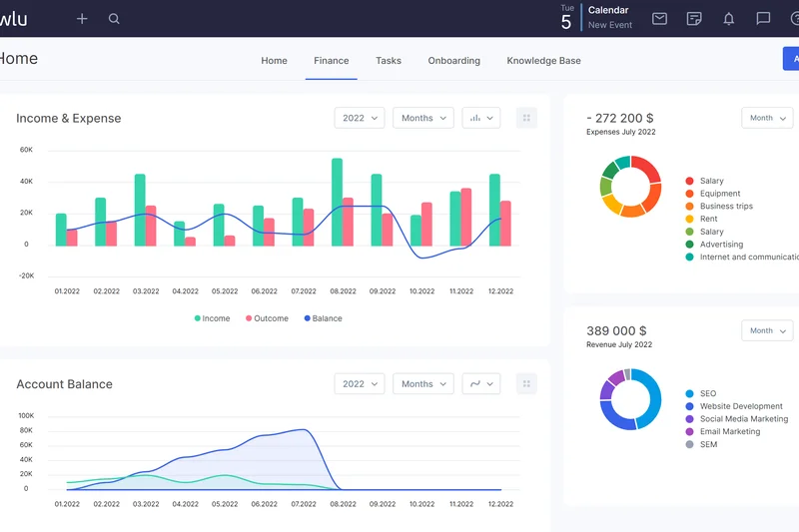This screenshot has height=532, width=799.
Task: Click Account Balance grid options icon
Action: [x=527, y=384]
